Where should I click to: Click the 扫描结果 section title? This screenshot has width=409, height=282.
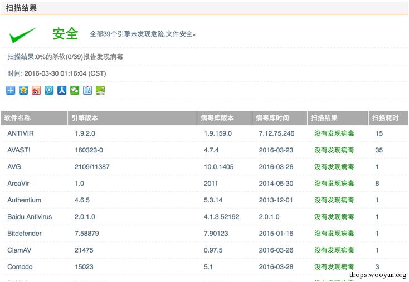coord(21,8)
